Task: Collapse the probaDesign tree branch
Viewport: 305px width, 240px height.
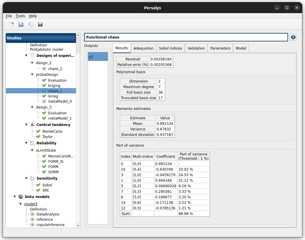Action: [x=32, y=75]
